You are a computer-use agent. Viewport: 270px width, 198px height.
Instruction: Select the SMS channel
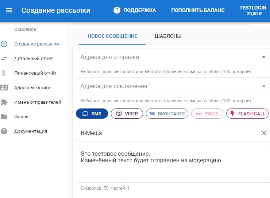click(92, 114)
